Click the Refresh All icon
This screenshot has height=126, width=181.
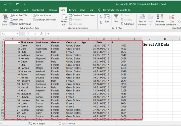click(x=64, y=17)
